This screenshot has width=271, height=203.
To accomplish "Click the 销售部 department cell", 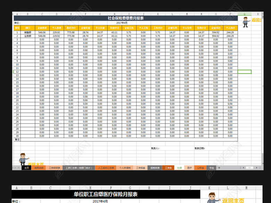I will point(28,32).
